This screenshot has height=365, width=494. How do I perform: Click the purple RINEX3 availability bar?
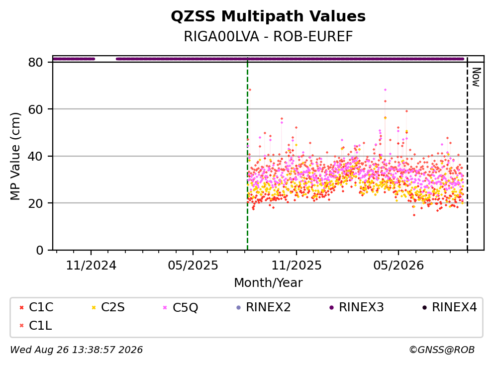pos(290,59)
